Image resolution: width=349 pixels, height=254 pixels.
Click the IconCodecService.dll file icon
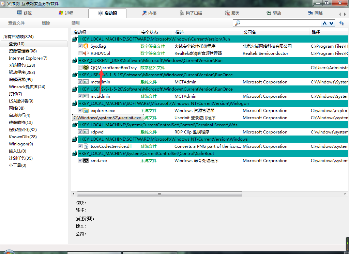[86, 146]
